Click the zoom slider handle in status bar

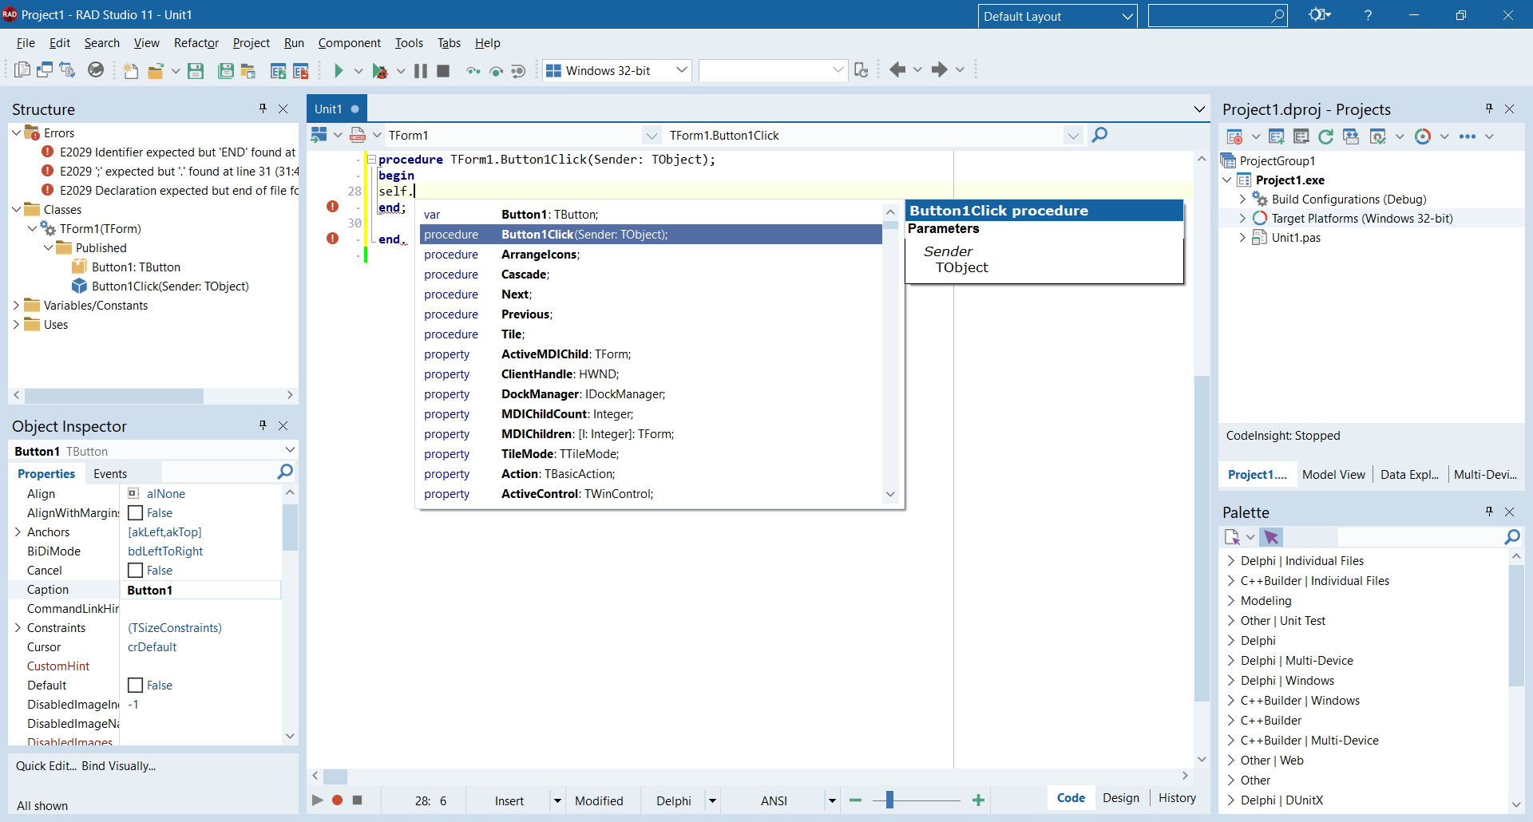[889, 800]
